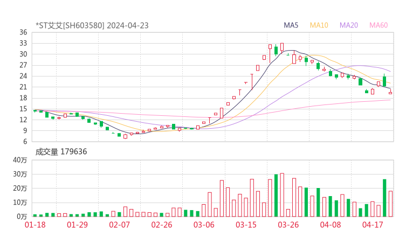
Task: Click the 0万 volume axis label
Action: [x=22, y=217]
